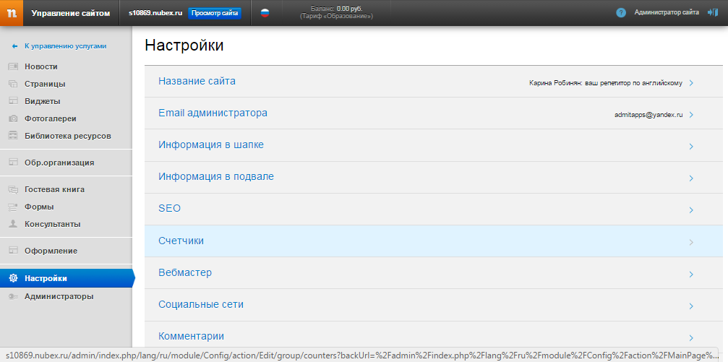
Task: Click the Фотогалереи camera icon
Action: (13, 118)
